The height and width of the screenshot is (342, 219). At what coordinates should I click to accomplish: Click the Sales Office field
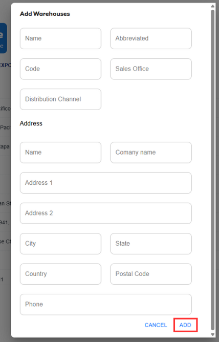pos(151,69)
